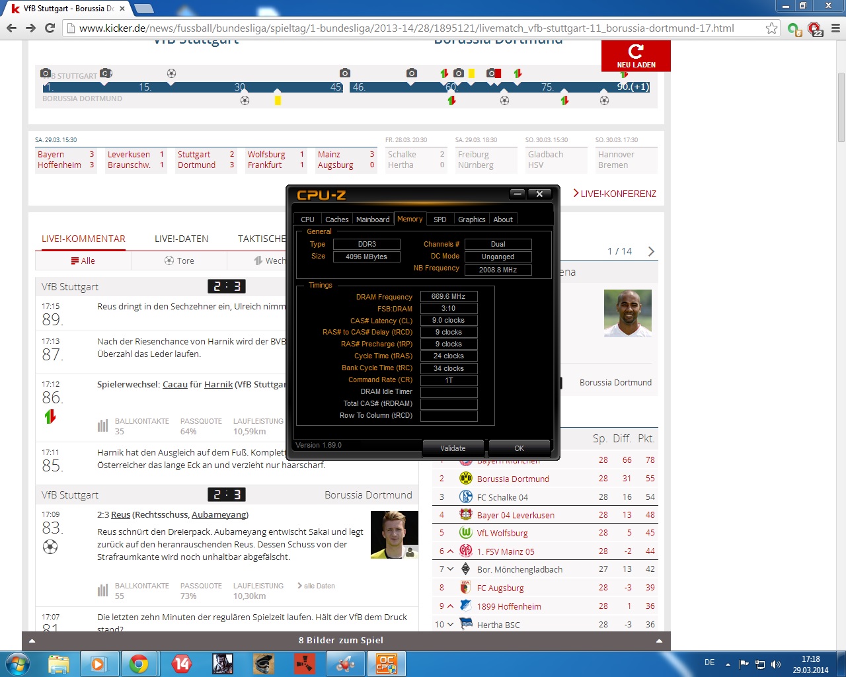Click the NB Frequency 2008.8 MHz field

pyautogui.click(x=498, y=270)
